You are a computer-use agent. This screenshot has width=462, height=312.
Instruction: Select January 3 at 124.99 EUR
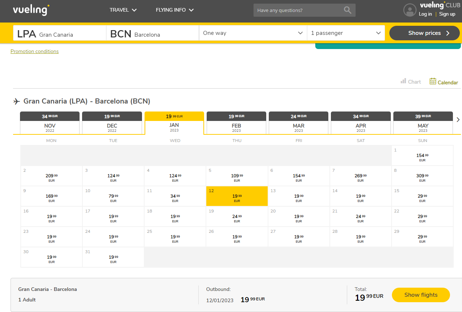pyautogui.click(x=113, y=176)
